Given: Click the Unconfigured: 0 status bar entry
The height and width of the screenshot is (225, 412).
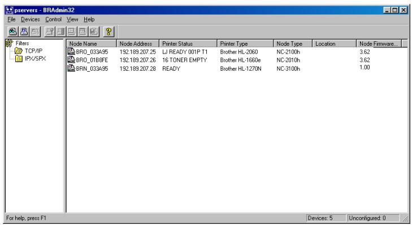Looking at the screenshot, I should tap(373, 218).
